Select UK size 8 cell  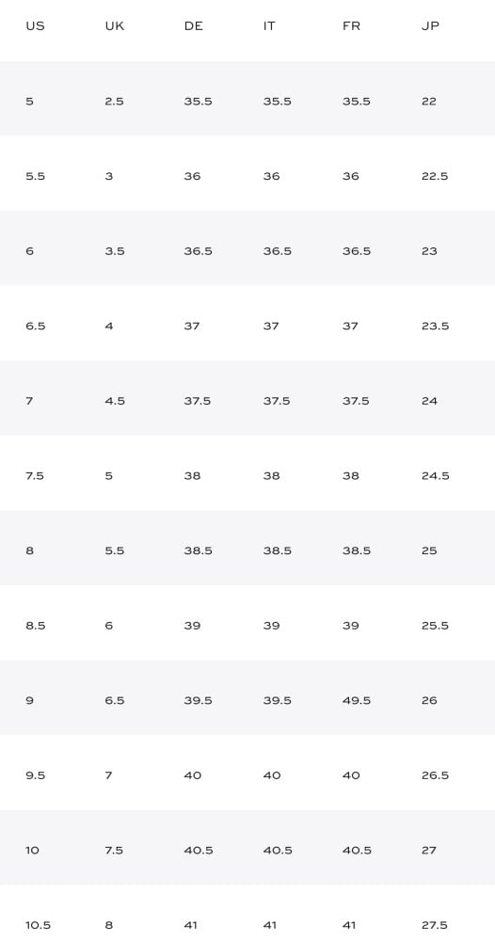pyautogui.click(x=108, y=925)
